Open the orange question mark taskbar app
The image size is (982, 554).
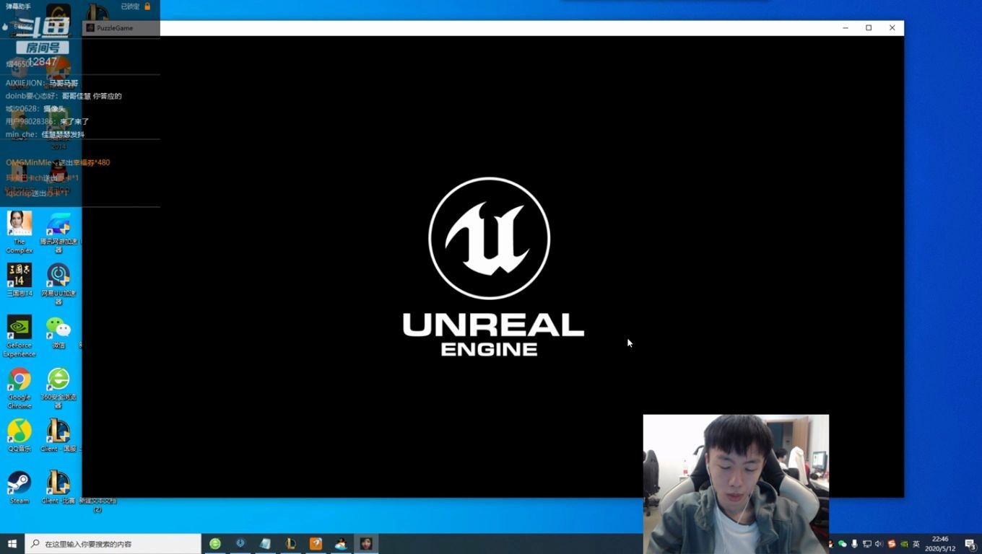(x=316, y=544)
